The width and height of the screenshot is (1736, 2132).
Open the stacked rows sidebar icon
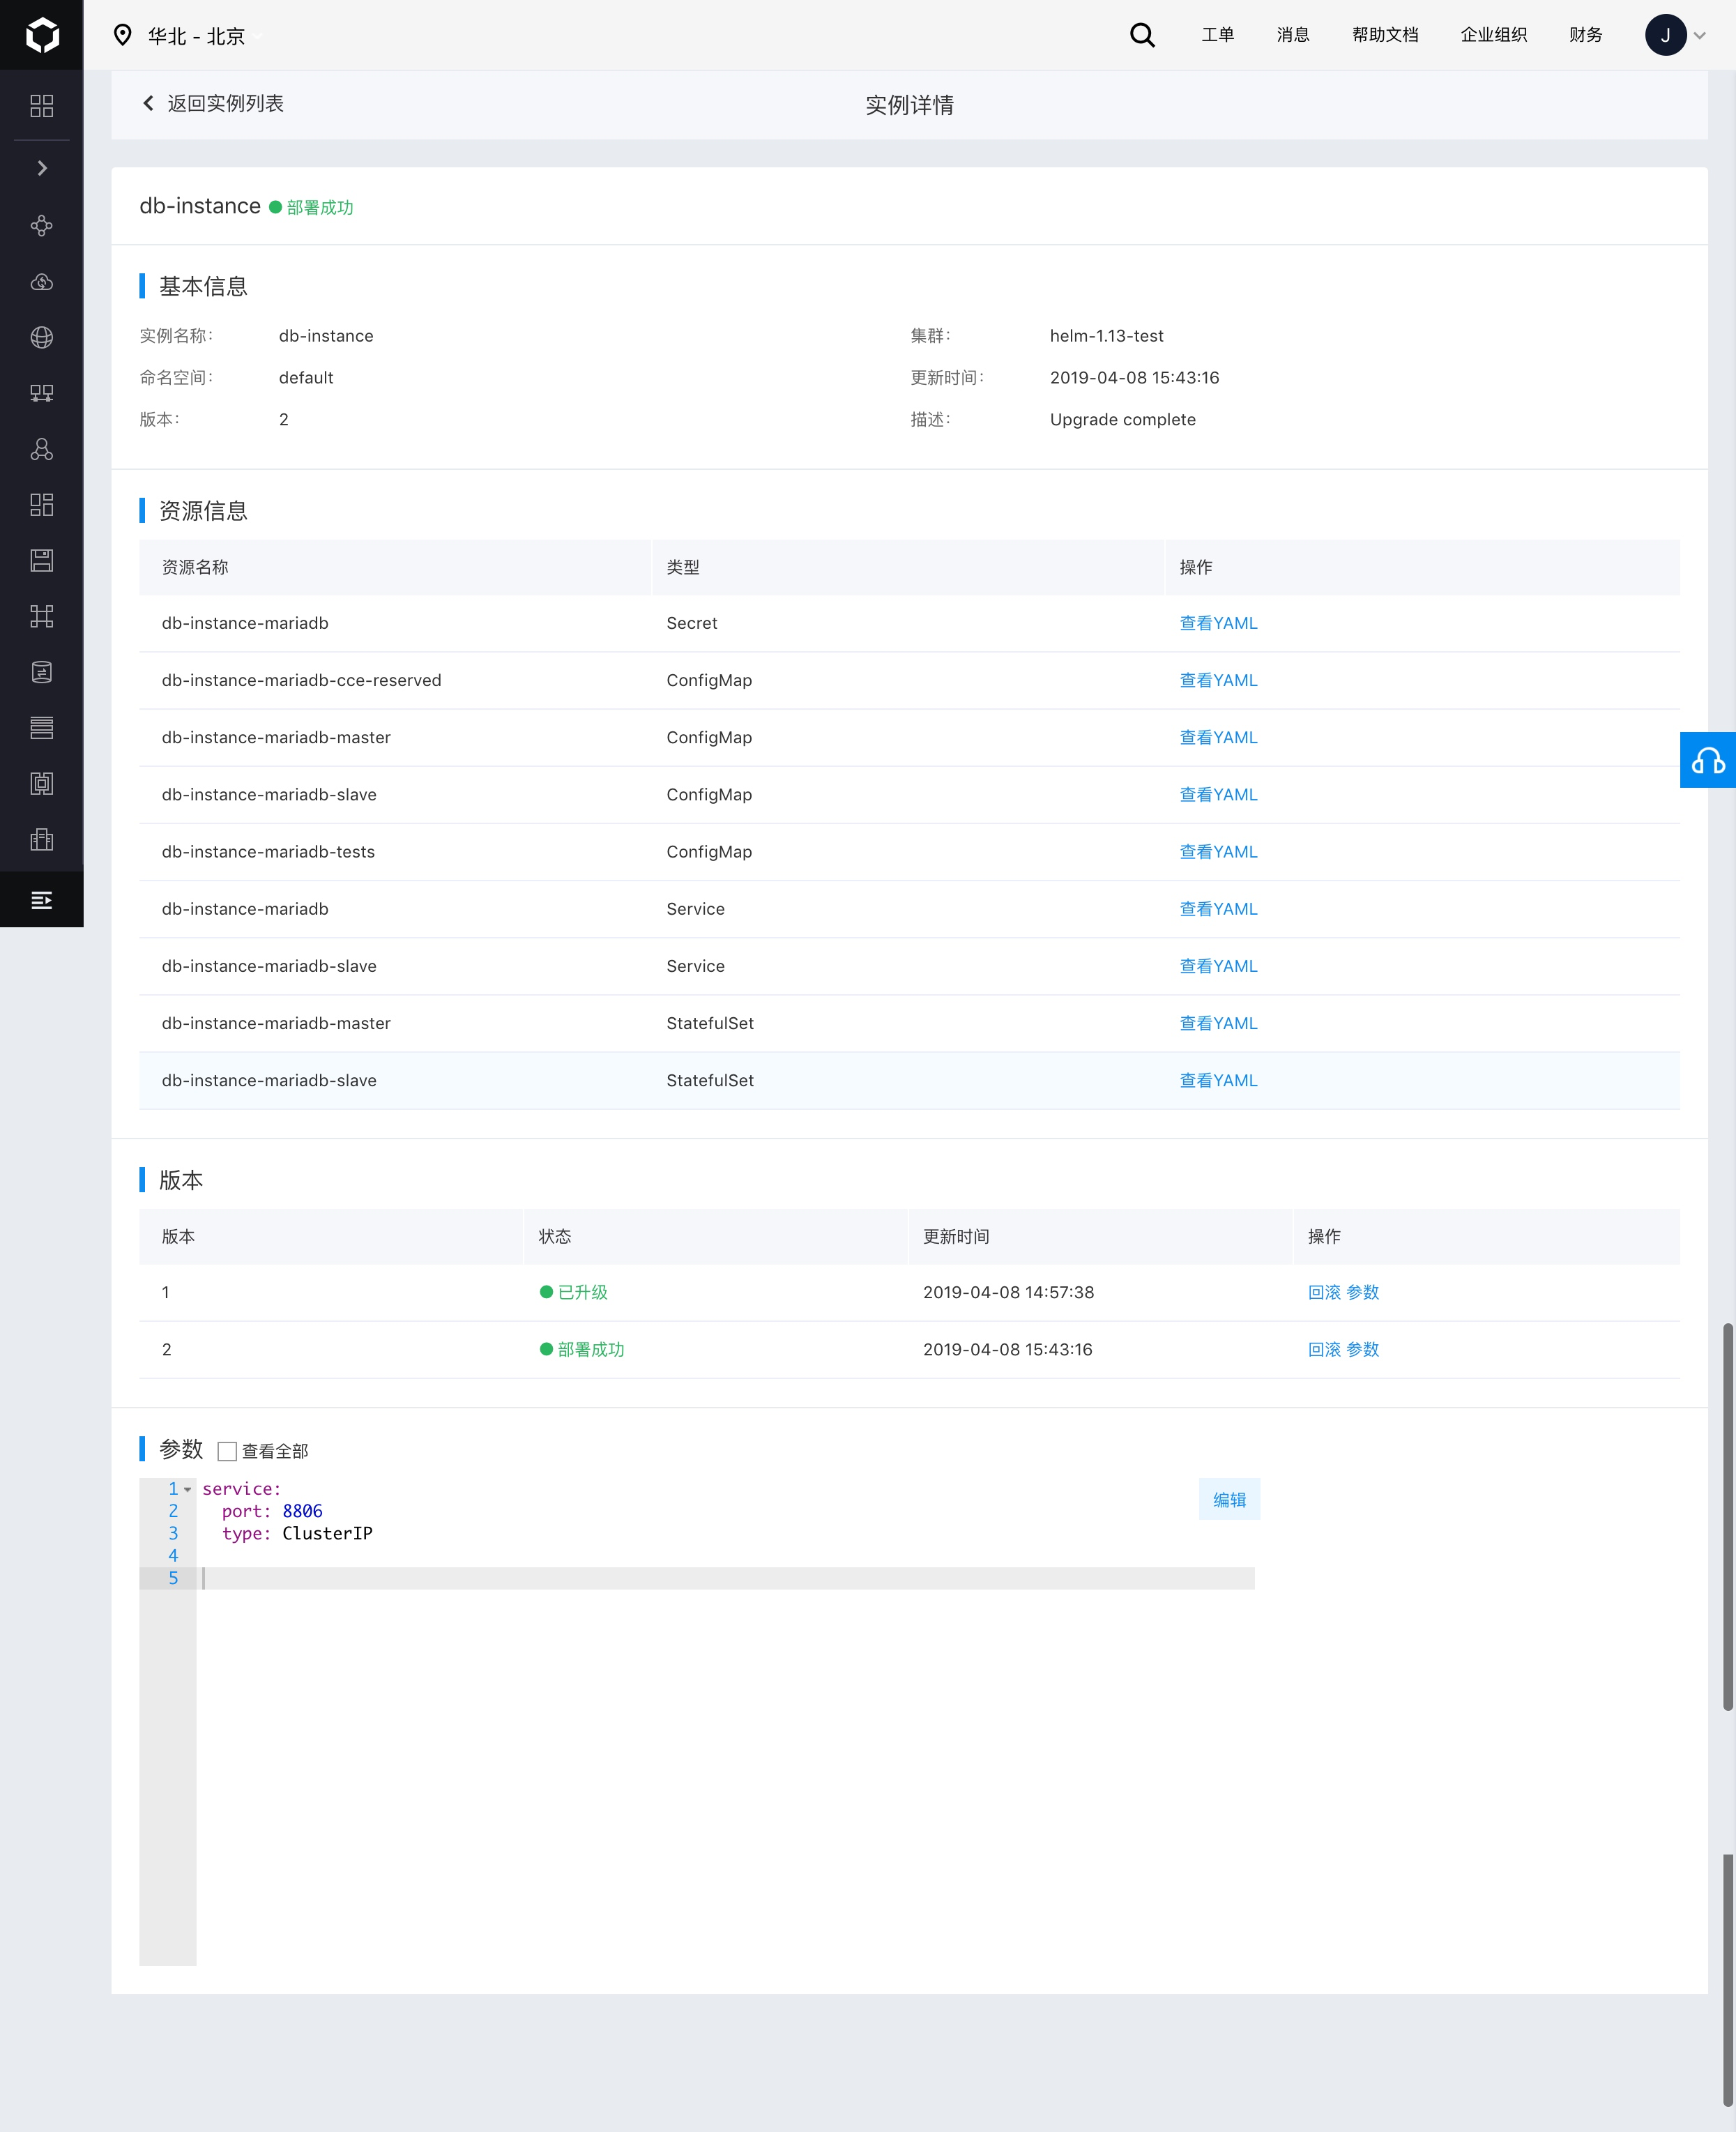pyautogui.click(x=42, y=728)
